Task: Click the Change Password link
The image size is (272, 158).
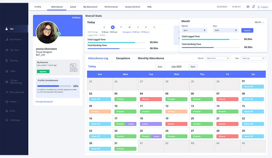Action: [x=44, y=102]
